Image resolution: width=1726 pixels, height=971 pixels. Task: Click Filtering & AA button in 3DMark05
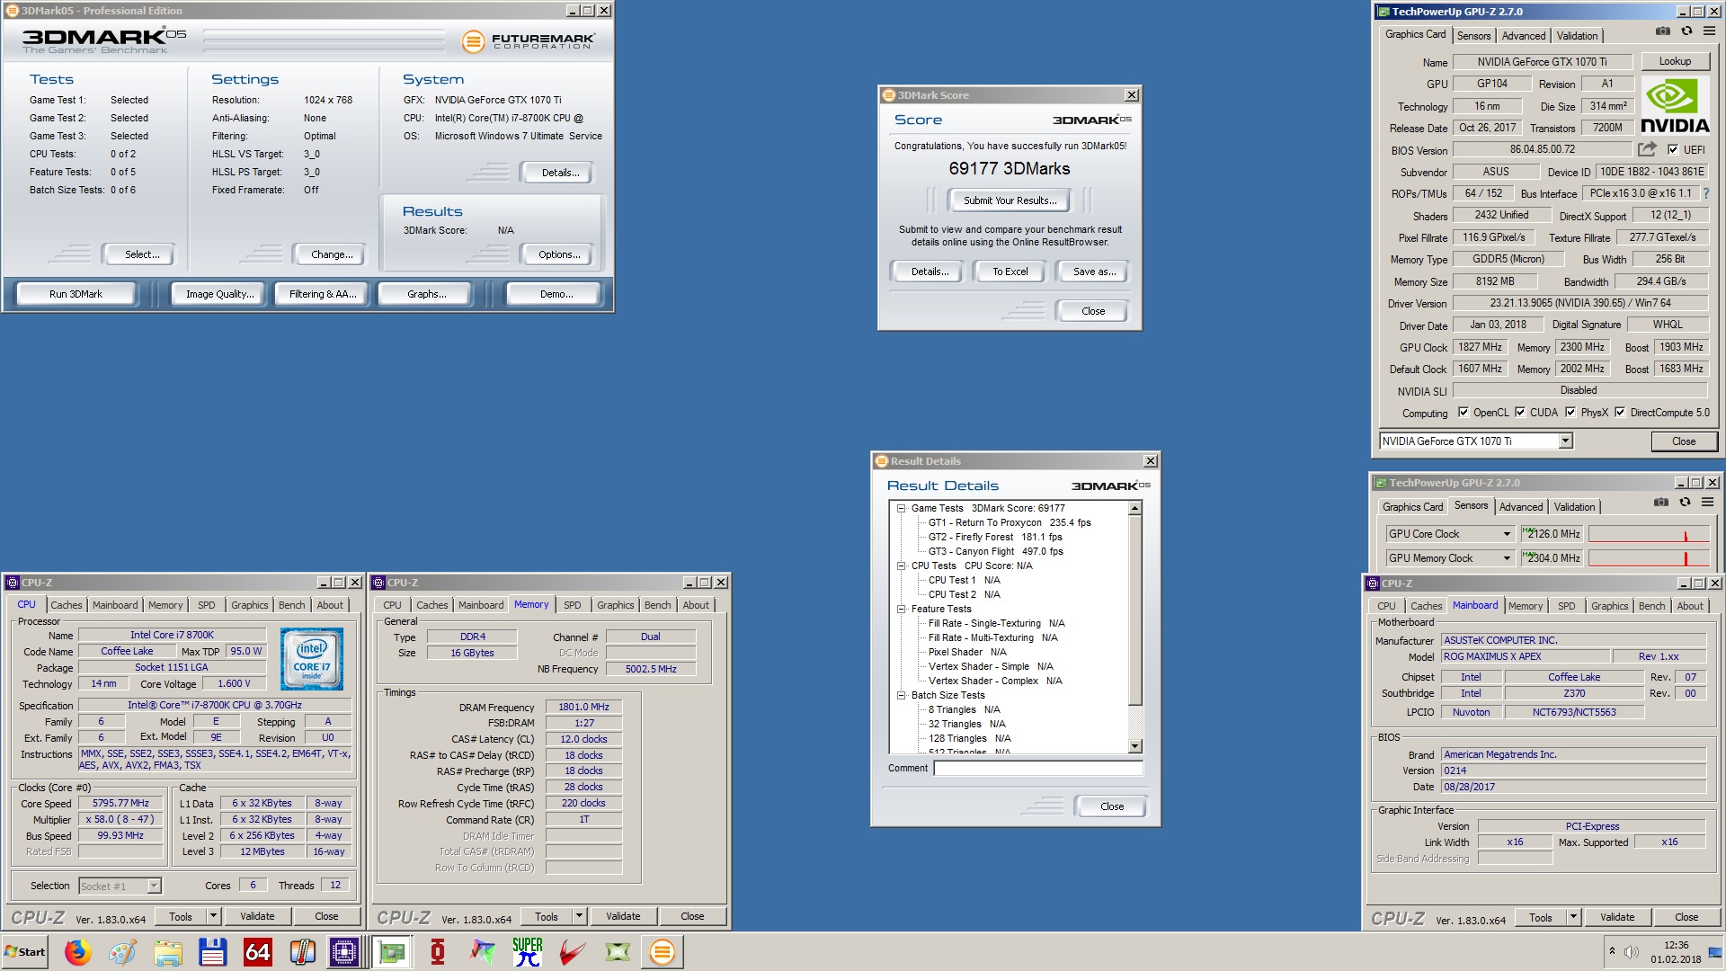pyautogui.click(x=323, y=294)
